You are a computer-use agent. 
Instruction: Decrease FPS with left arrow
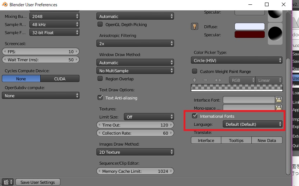pyautogui.click(x=5, y=52)
